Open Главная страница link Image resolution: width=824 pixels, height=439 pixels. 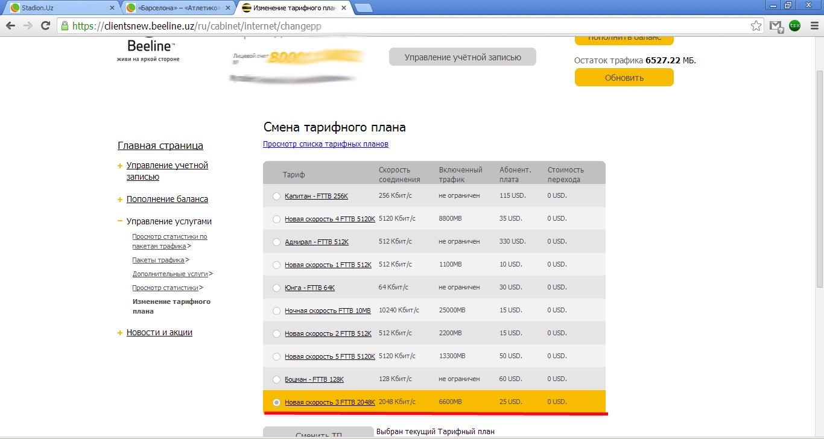[160, 145]
